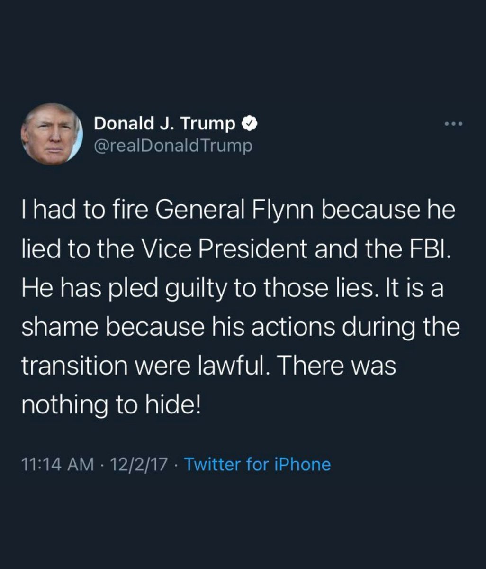Click the final line "nothing to hide!"
The height and width of the screenshot is (569, 486).
pyautogui.click(x=112, y=405)
